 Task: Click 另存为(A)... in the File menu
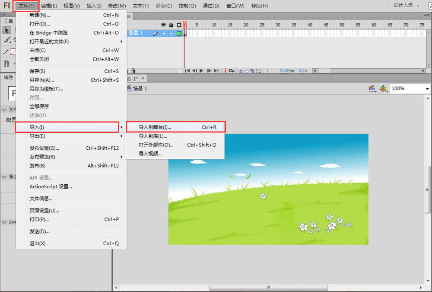click(42, 80)
